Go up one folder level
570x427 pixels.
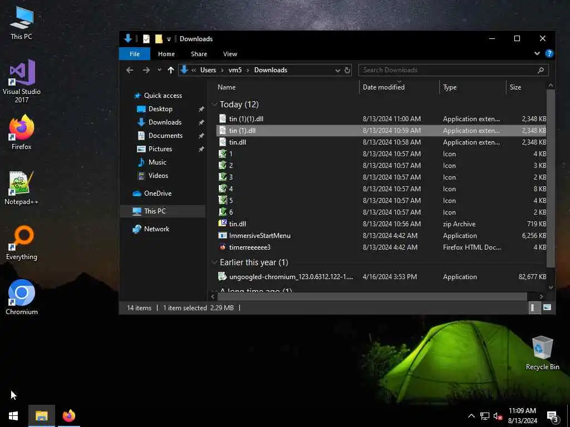coord(171,70)
